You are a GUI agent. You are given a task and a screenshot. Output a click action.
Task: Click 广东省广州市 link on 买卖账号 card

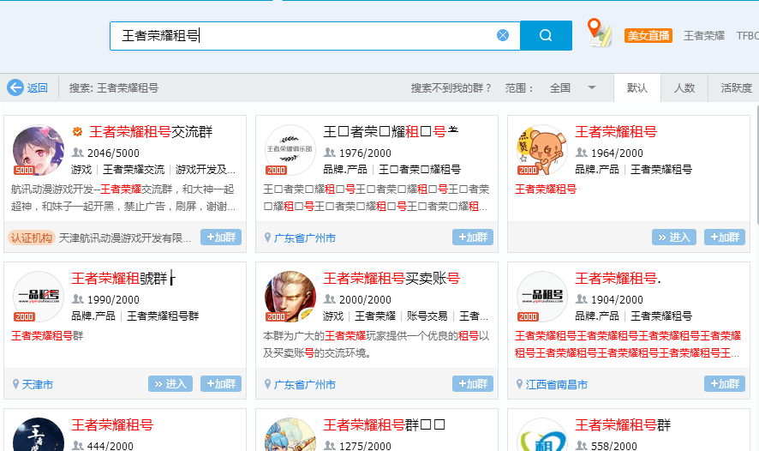pyautogui.click(x=304, y=385)
